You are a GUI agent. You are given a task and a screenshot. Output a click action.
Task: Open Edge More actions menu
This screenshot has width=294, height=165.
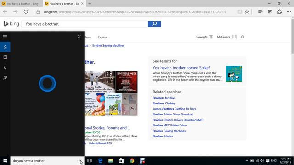pos(289,12)
